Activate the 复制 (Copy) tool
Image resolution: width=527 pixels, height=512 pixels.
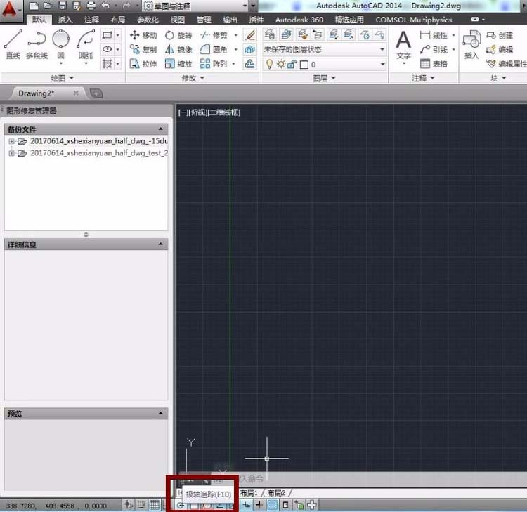pyautogui.click(x=143, y=49)
